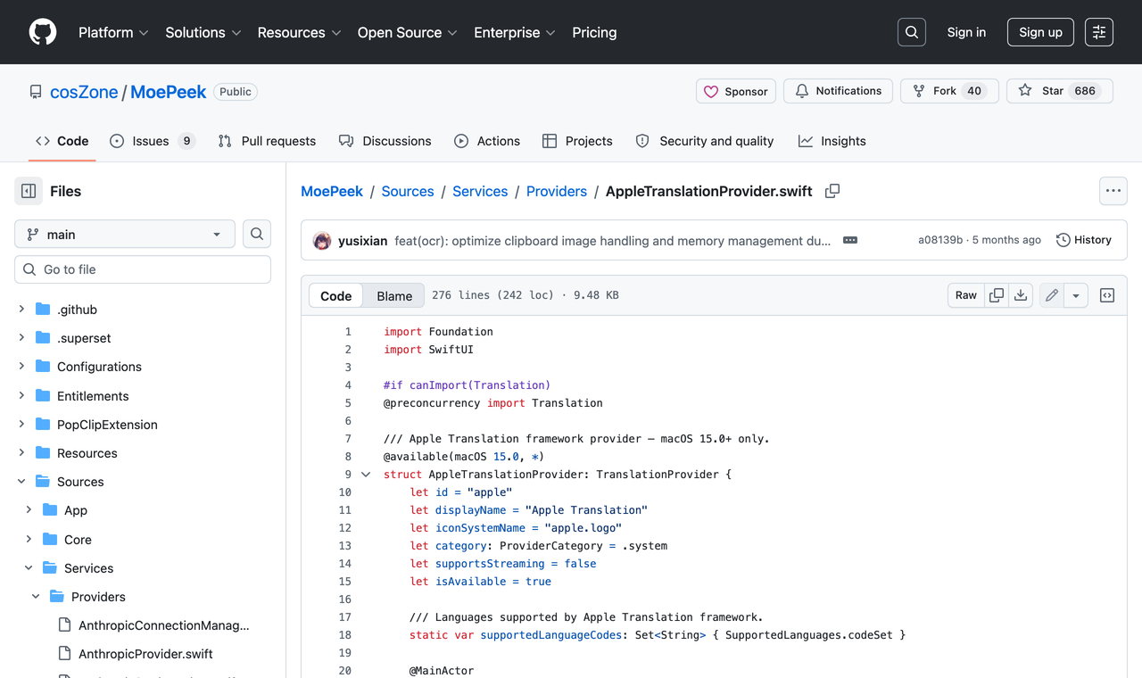
Task: Expand the Resources folder in tree
Action: tap(21, 452)
